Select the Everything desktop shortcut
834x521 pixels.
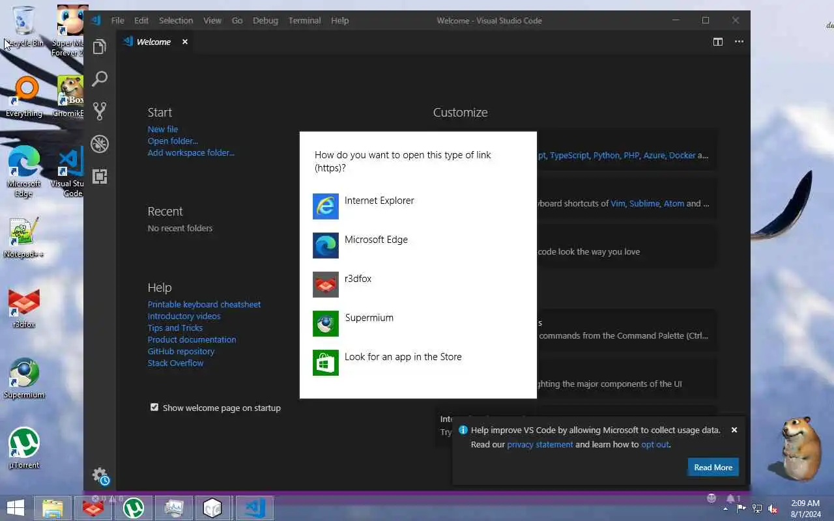coord(24,97)
